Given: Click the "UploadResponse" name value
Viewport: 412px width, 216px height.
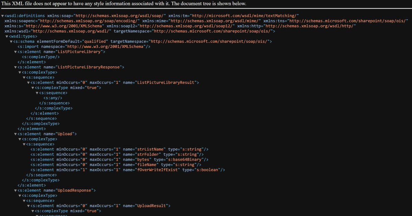Looking at the screenshot, I should pos(75,190).
